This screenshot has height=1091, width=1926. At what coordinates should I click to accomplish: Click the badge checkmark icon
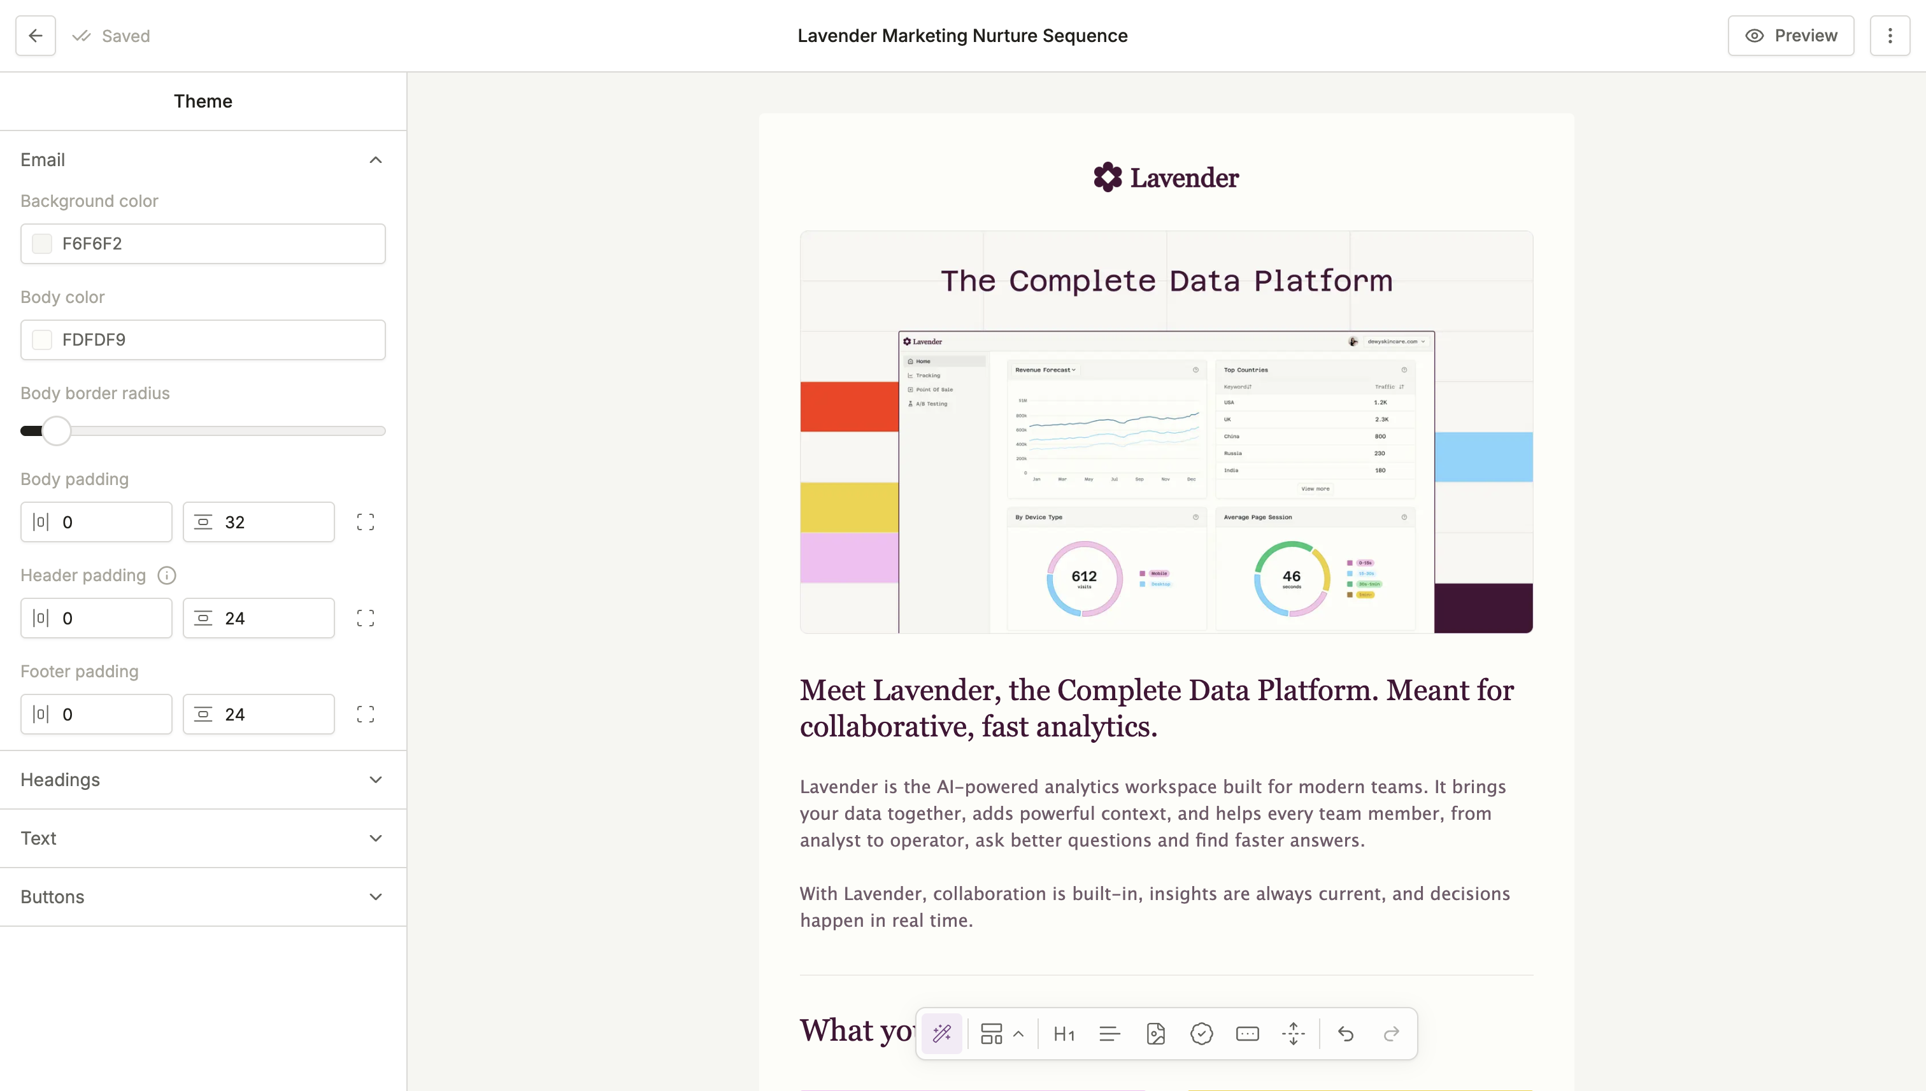click(1201, 1034)
